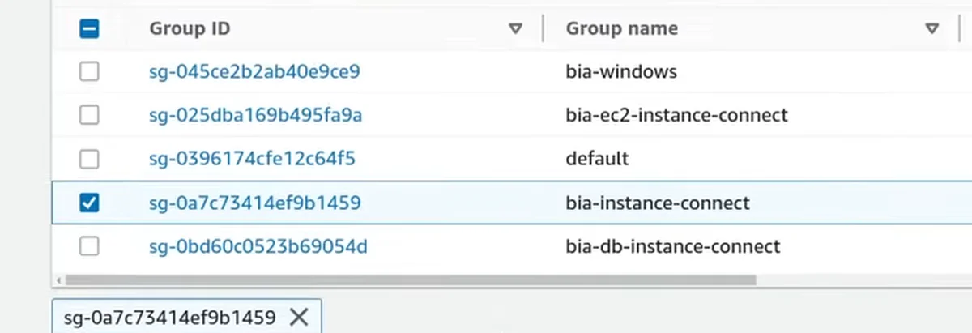Open security group sg-0396174cfe12c64f5
Screen dimensions: 972x333
pyautogui.click(x=252, y=159)
